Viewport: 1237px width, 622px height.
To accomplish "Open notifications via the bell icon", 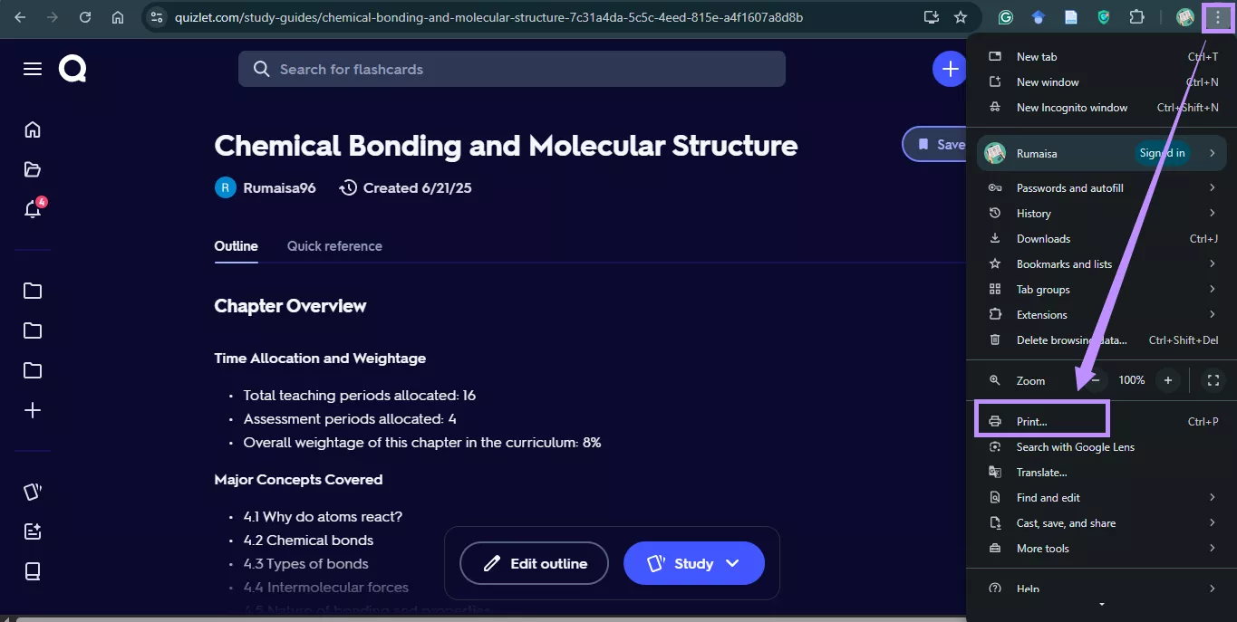I will [x=32, y=209].
